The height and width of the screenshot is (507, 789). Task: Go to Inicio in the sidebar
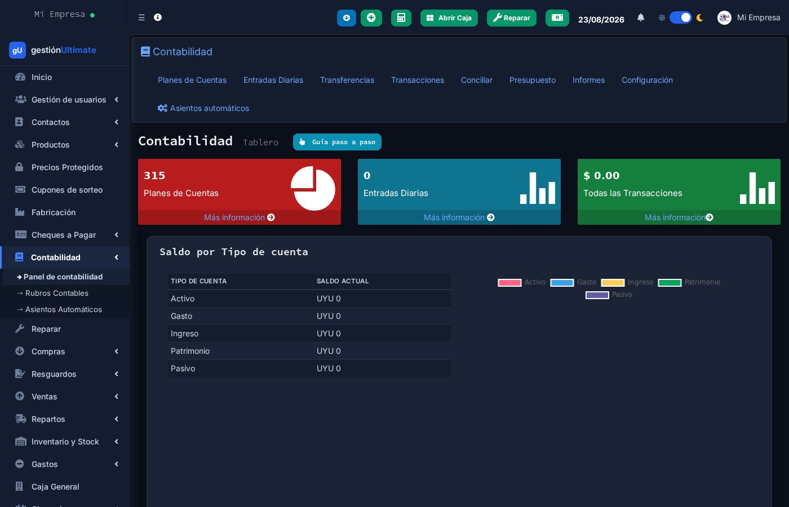65,77
